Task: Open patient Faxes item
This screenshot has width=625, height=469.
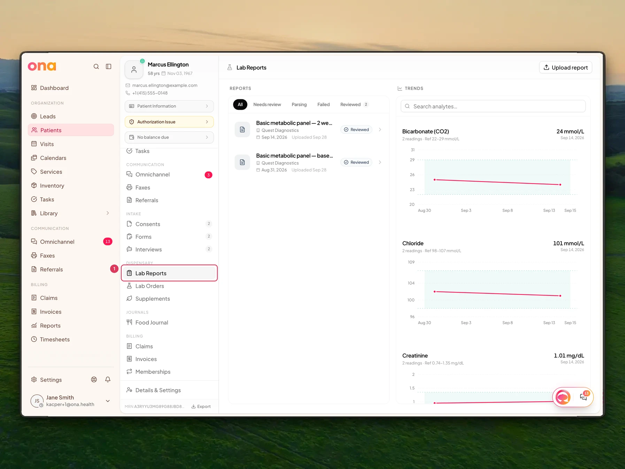Action: (169, 187)
